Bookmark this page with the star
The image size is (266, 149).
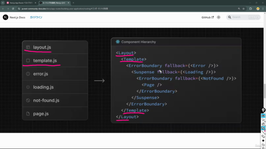pos(244,9)
